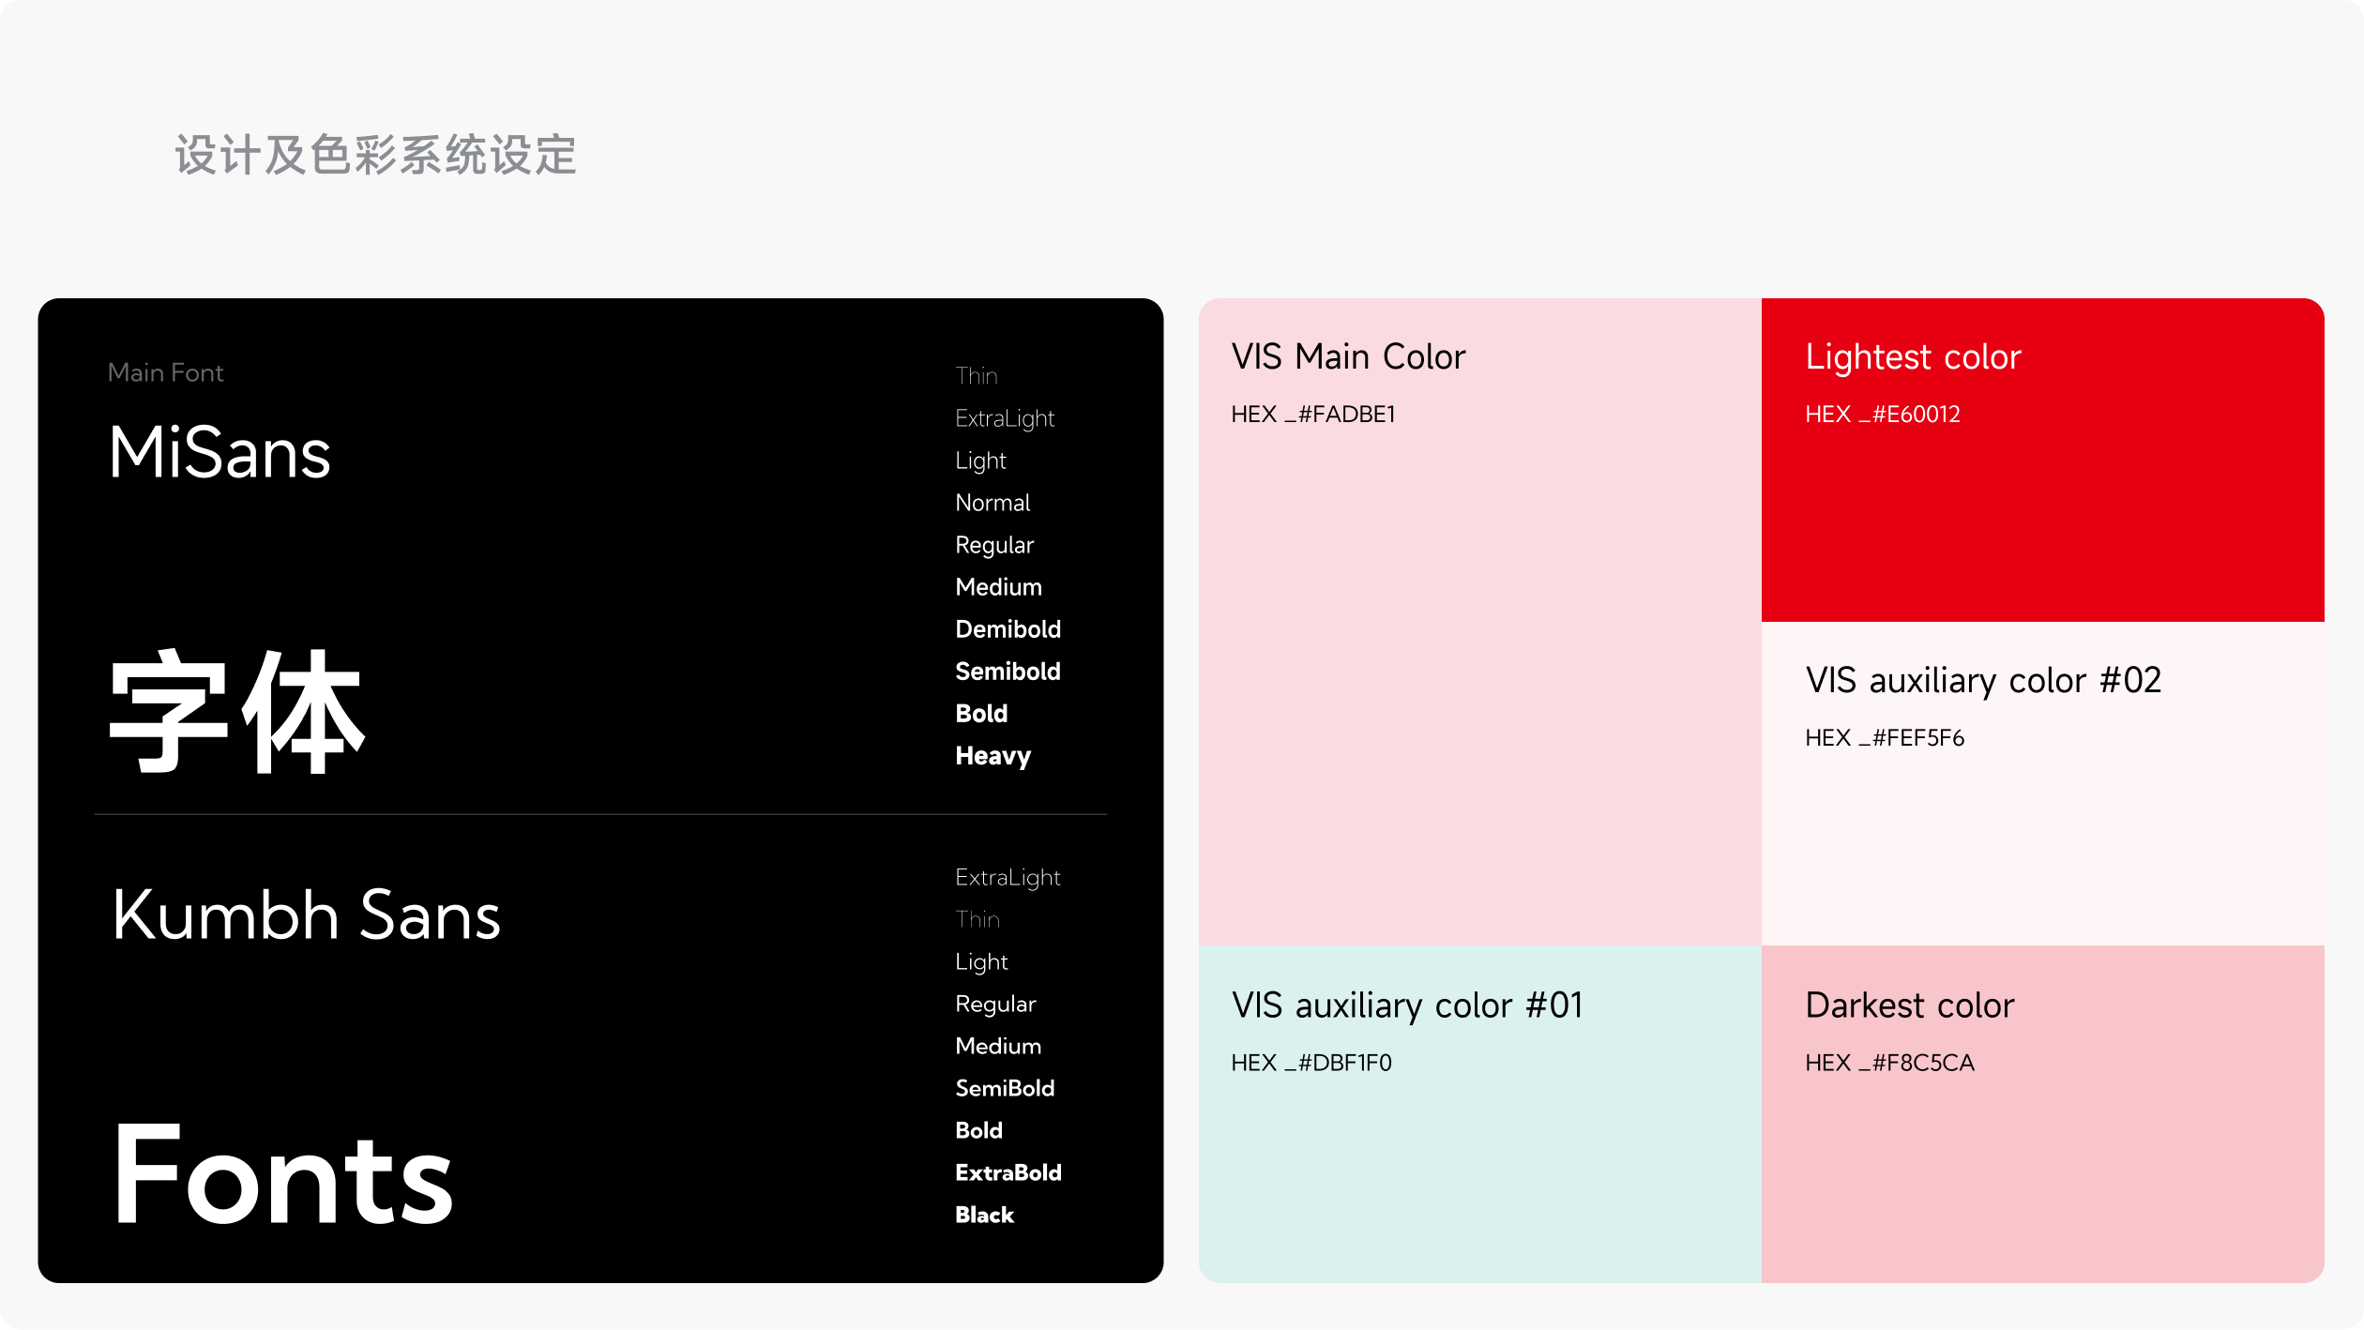Click the Heavy weight label
2364x1330 pixels.
993,756
